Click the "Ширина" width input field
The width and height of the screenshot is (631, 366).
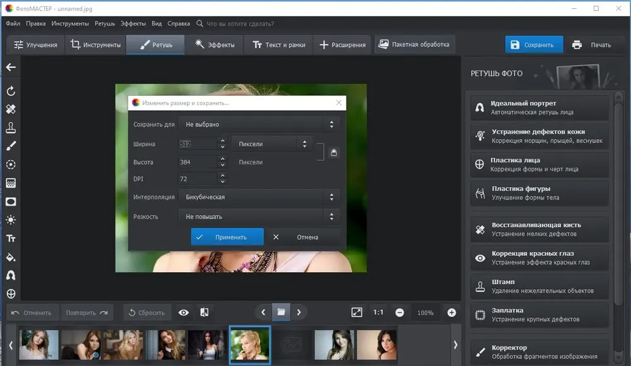(x=198, y=144)
